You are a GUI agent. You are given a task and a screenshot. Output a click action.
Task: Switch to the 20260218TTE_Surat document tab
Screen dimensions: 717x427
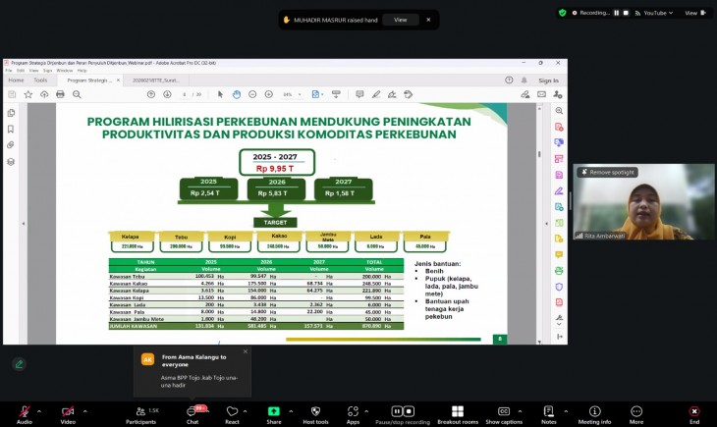(156, 80)
